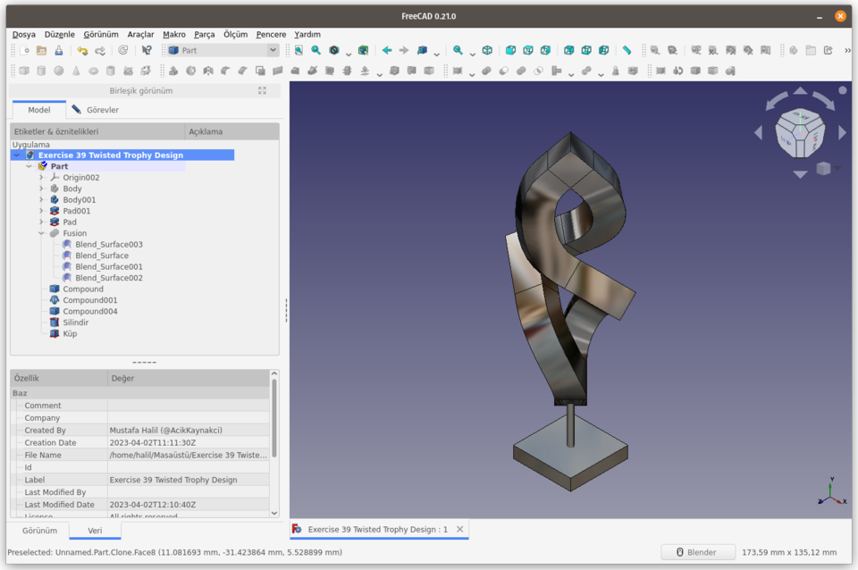
Task: Select Blend_Surface001 in the model tree
Action: (x=106, y=266)
